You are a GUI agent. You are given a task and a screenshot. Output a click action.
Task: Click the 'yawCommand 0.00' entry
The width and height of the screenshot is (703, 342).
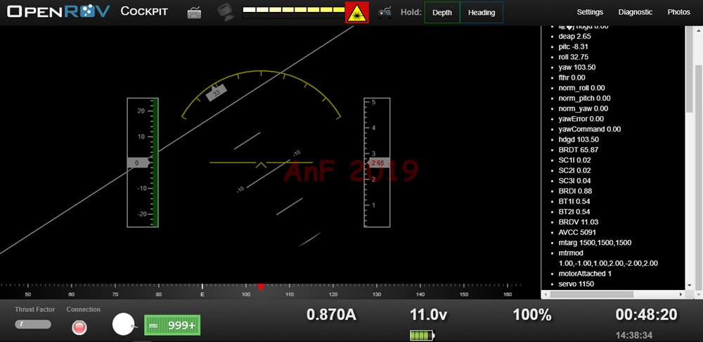pos(590,129)
